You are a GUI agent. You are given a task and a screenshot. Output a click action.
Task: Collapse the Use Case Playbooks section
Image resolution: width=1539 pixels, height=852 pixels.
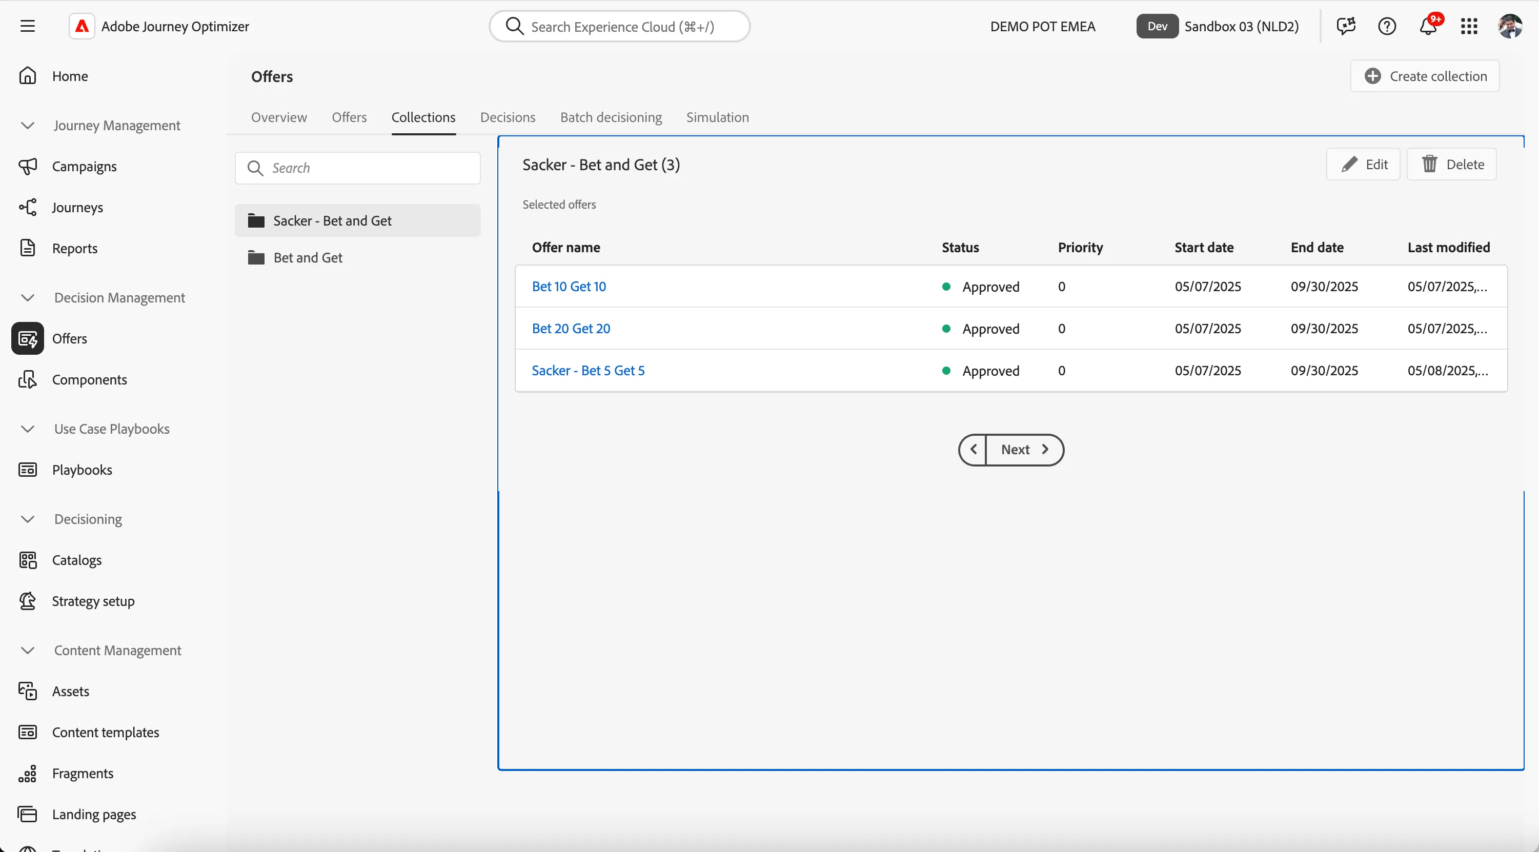pos(28,429)
